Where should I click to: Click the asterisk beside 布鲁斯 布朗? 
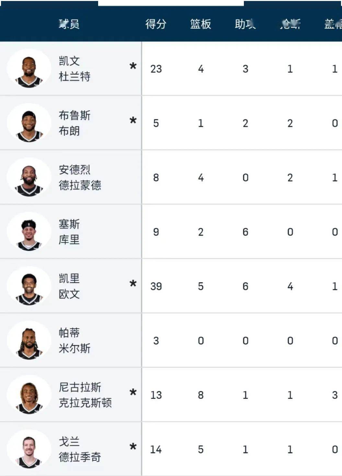133,121
